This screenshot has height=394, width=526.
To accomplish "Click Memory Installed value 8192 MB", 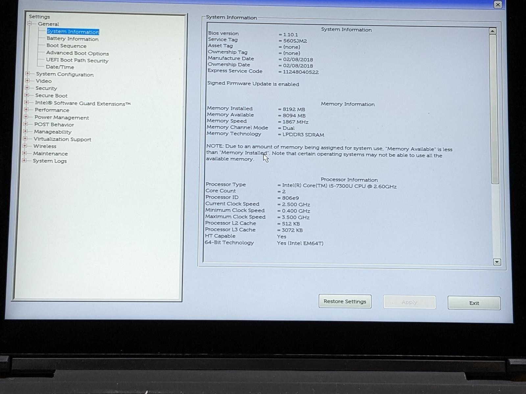I will click(x=294, y=109).
